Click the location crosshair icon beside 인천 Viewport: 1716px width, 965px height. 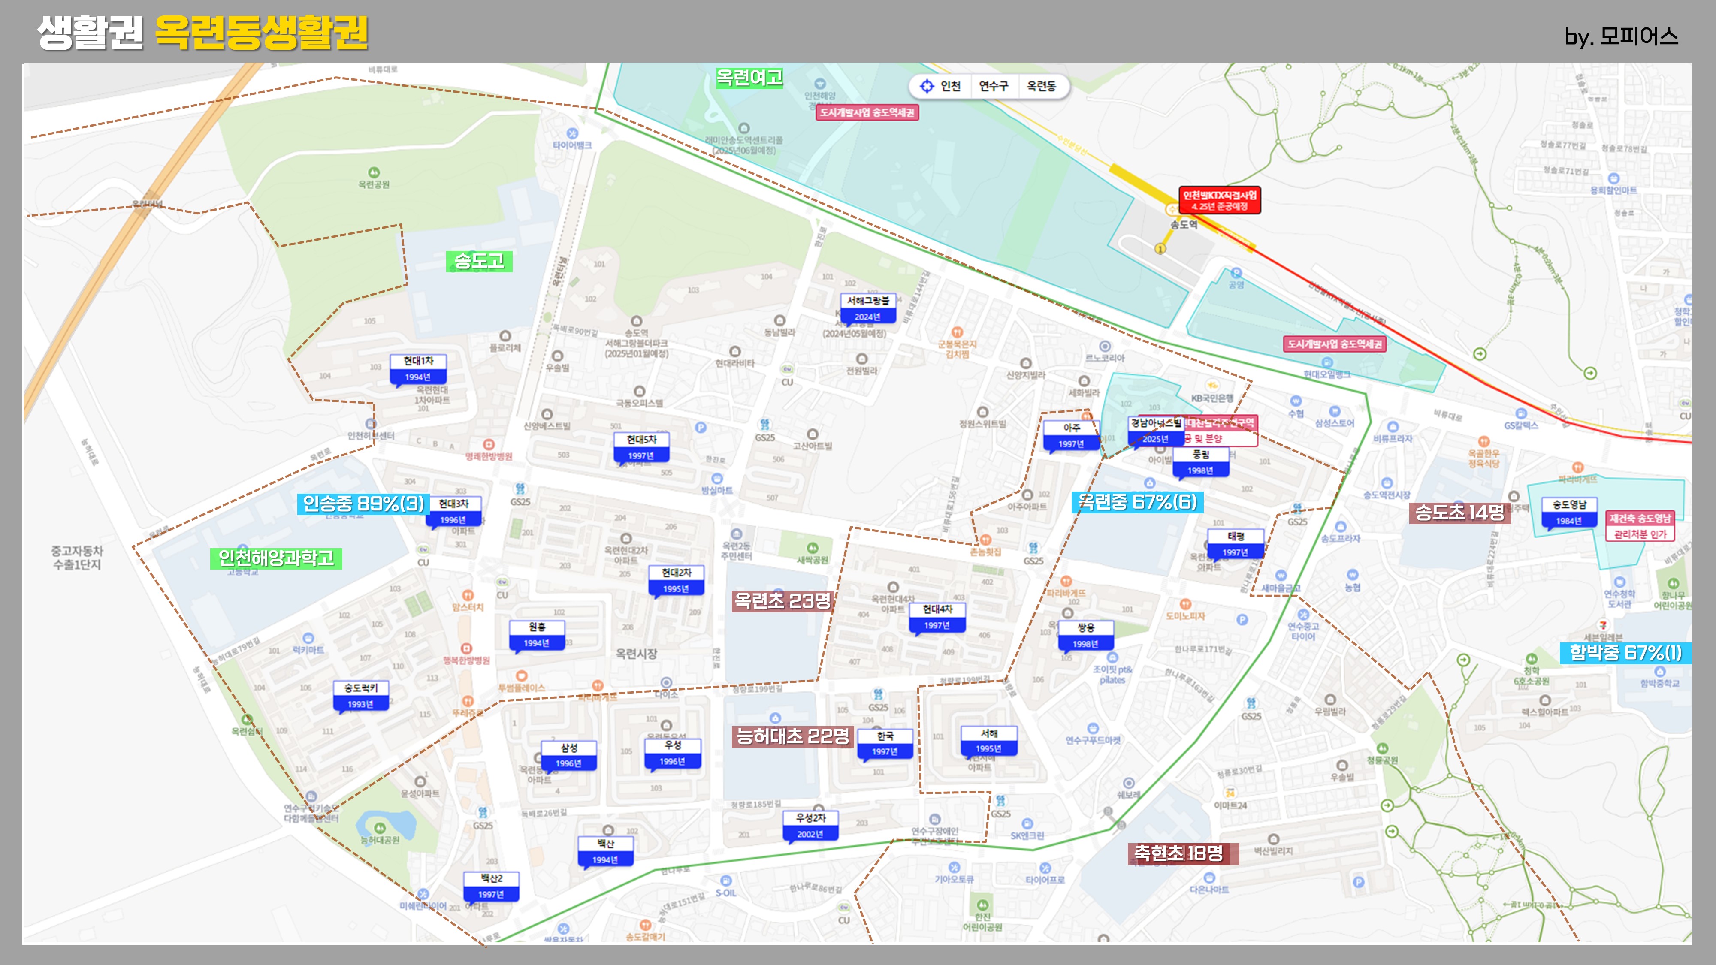coord(927,86)
